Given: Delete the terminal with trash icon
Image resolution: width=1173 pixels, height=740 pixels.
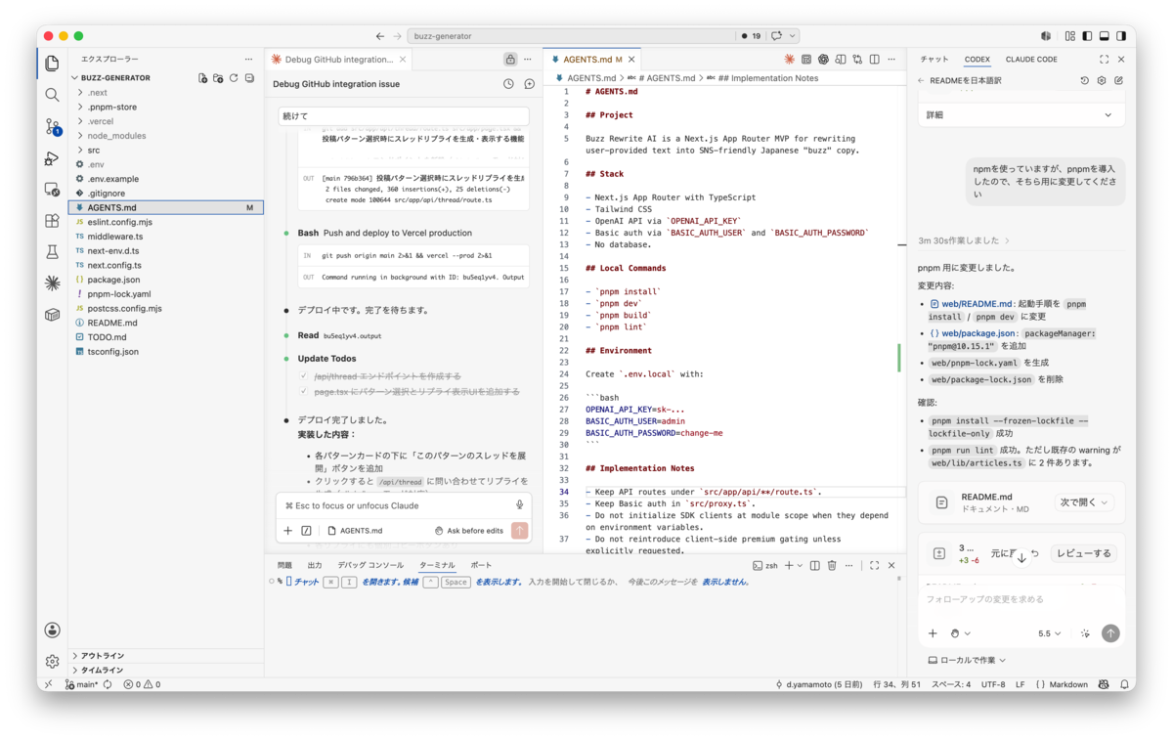Looking at the screenshot, I should point(832,565).
